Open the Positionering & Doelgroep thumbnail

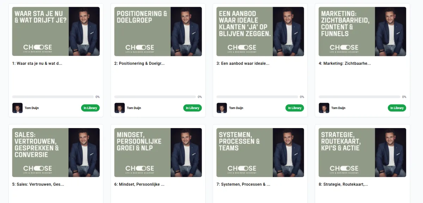tap(158, 31)
